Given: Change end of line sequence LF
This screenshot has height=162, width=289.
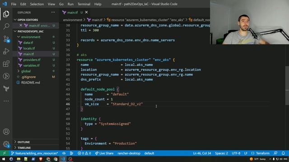Looking at the screenshot, I should point(246,153).
